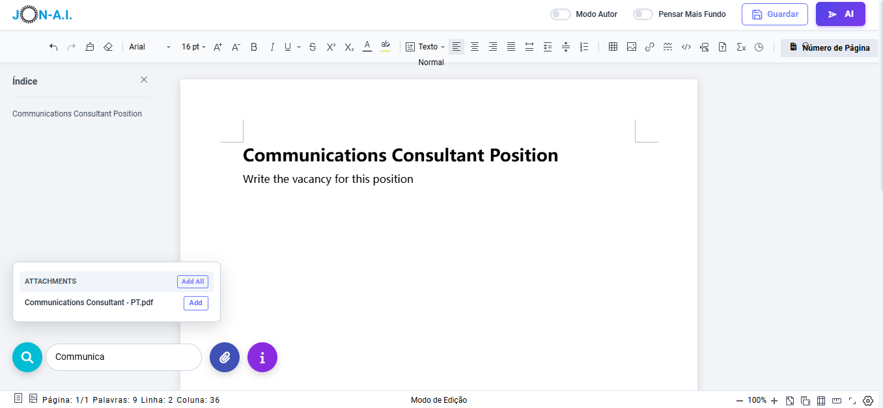Image resolution: width=883 pixels, height=408 pixels.
Task: Click the purple AI send button
Action: [x=841, y=14]
